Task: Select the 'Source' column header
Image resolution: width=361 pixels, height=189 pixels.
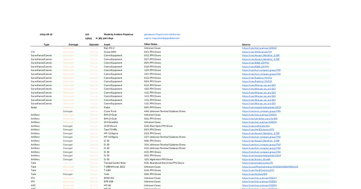Action: click(246, 44)
